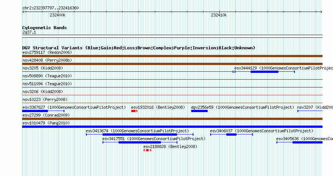The height and width of the screenshot is (176, 333).
Task: Click the 232400k ruler tick label
Action: pyautogui.click(x=58, y=15)
